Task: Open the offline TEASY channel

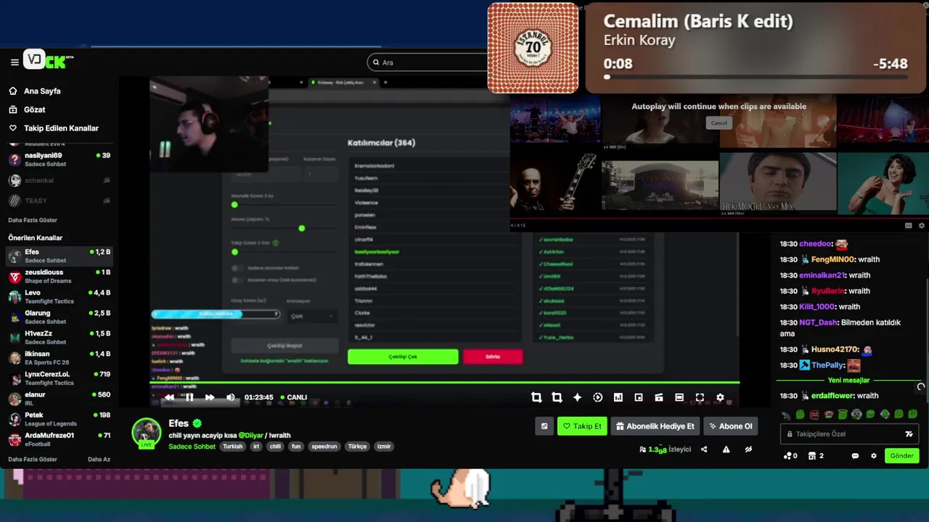Action: 60,201
